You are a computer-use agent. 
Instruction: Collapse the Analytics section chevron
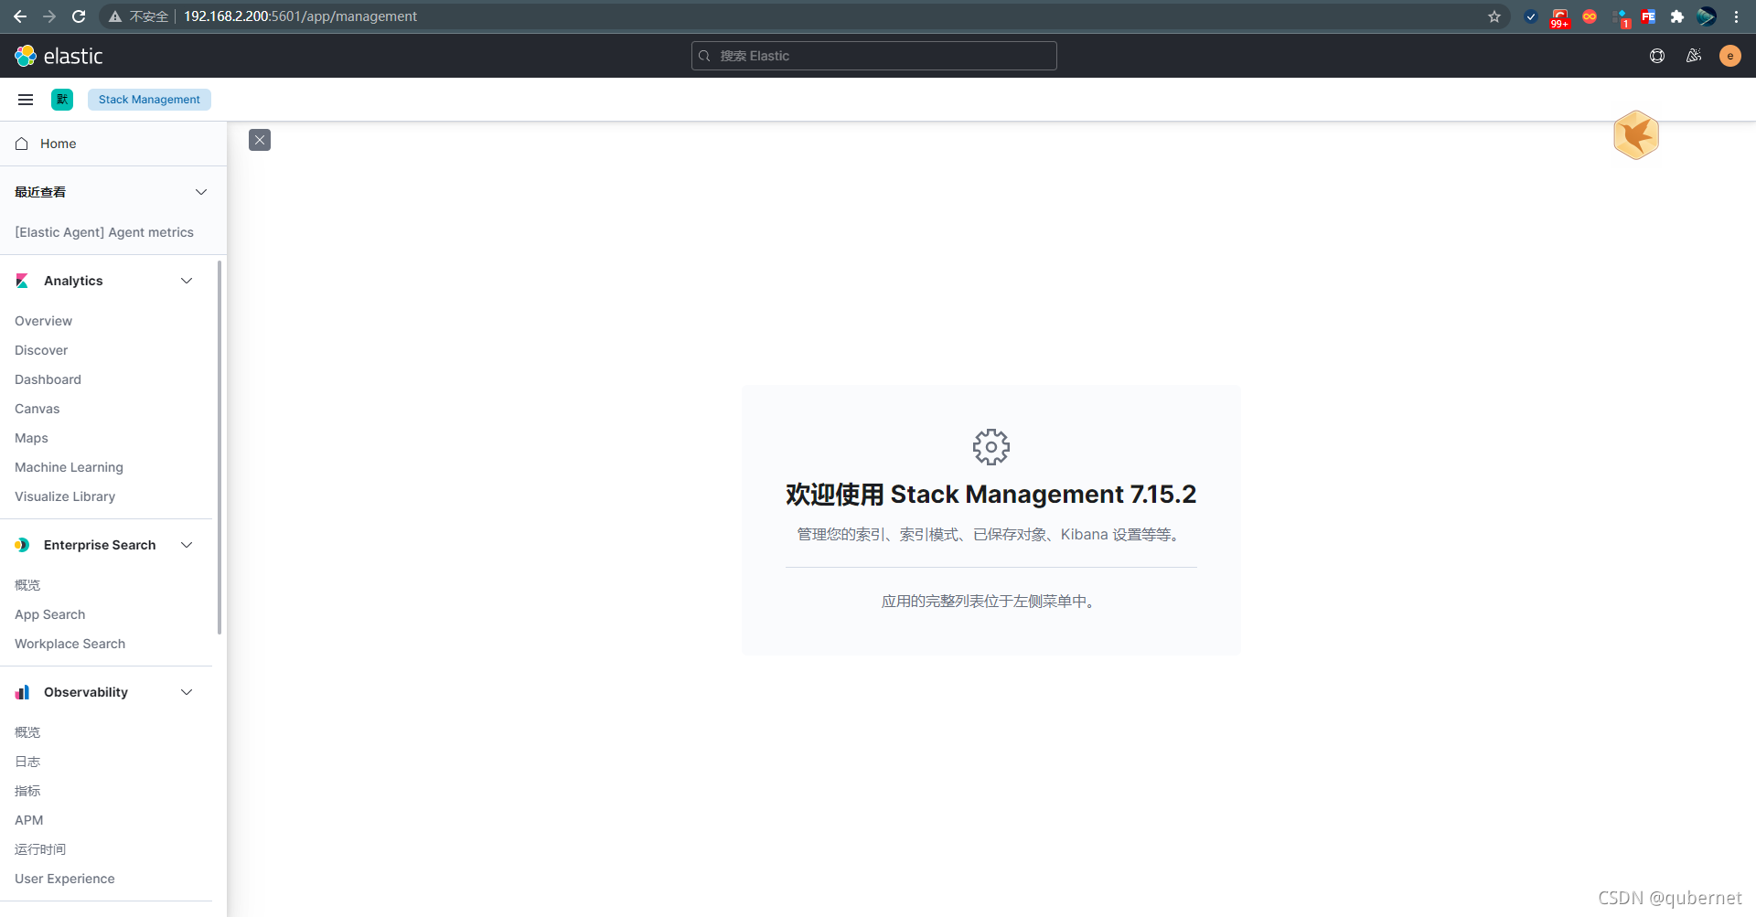click(x=187, y=281)
